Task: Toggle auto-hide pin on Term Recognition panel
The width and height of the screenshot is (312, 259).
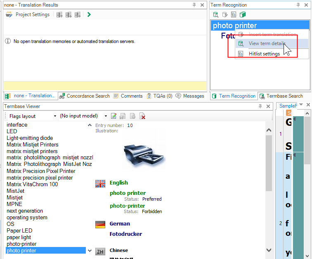Action: (298, 5)
